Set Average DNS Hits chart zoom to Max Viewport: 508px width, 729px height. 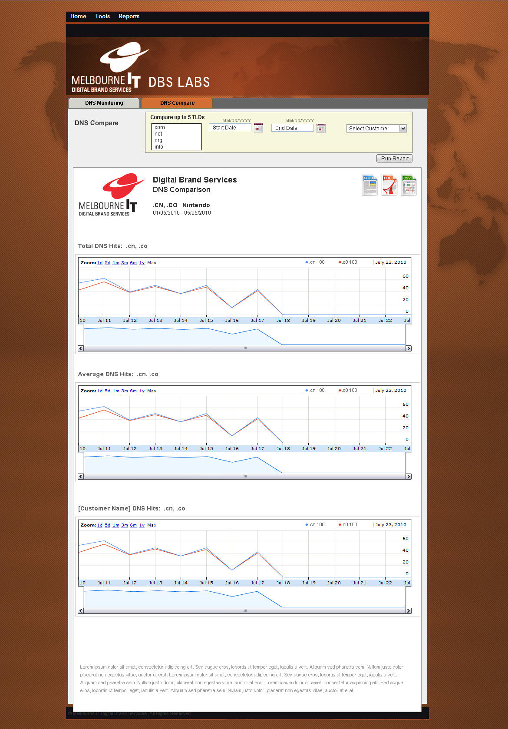coord(152,391)
